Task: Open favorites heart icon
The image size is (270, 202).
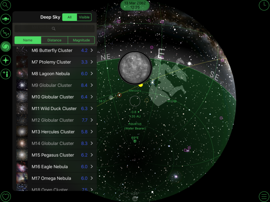Action: [5, 197]
